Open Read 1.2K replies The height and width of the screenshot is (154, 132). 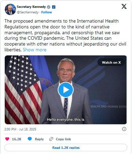click(66, 147)
